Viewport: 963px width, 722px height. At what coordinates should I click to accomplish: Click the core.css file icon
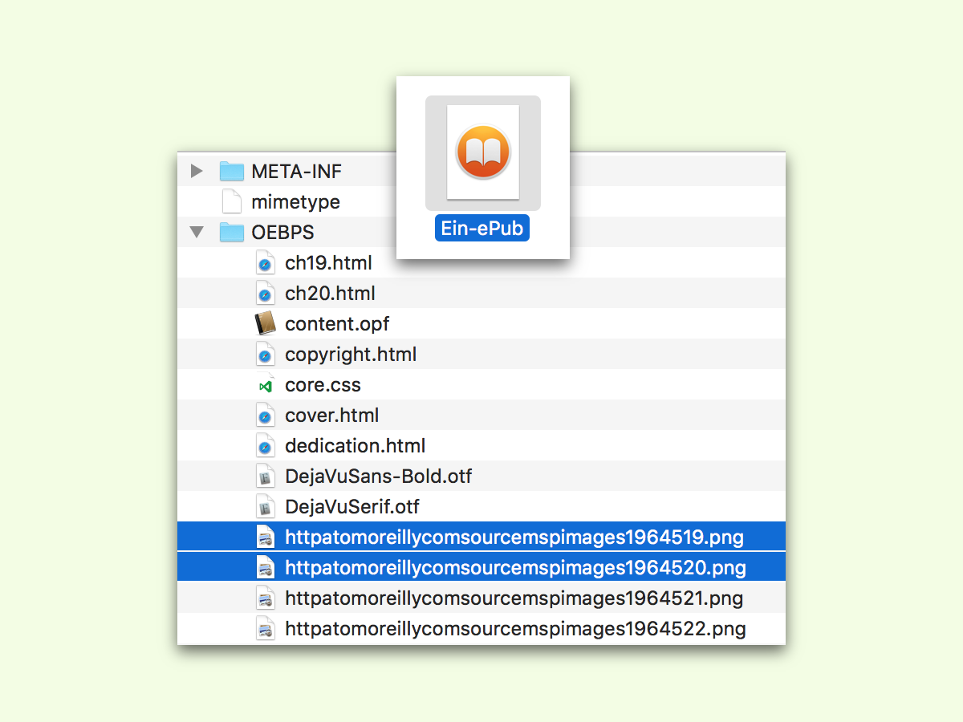tap(265, 385)
